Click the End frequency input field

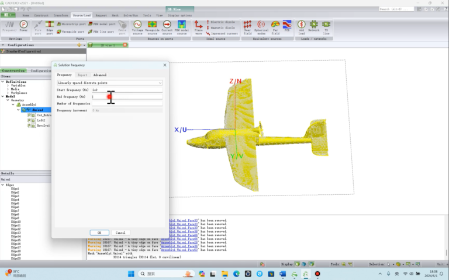pos(127,97)
